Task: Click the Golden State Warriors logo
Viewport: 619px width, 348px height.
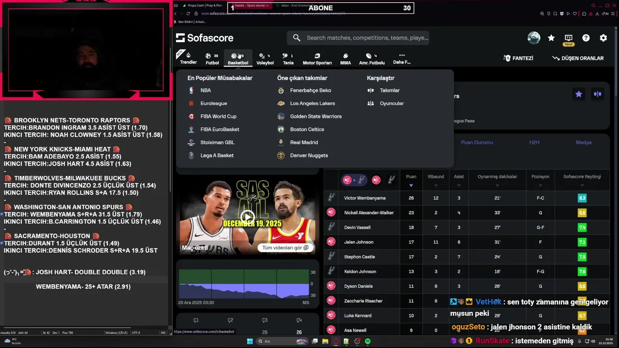Action: pos(281,116)
